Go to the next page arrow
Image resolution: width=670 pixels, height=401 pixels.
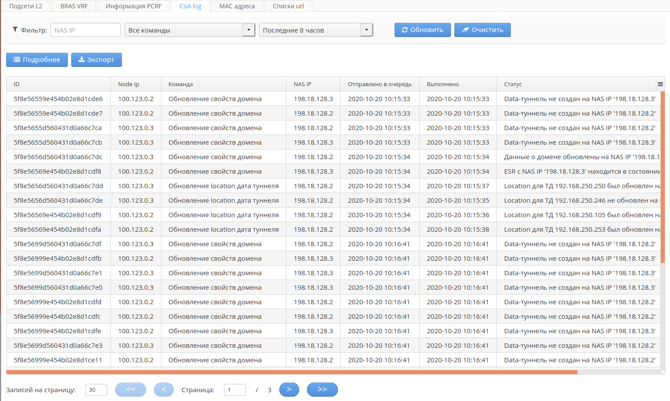pyautogui.click(x=289, y=390)
